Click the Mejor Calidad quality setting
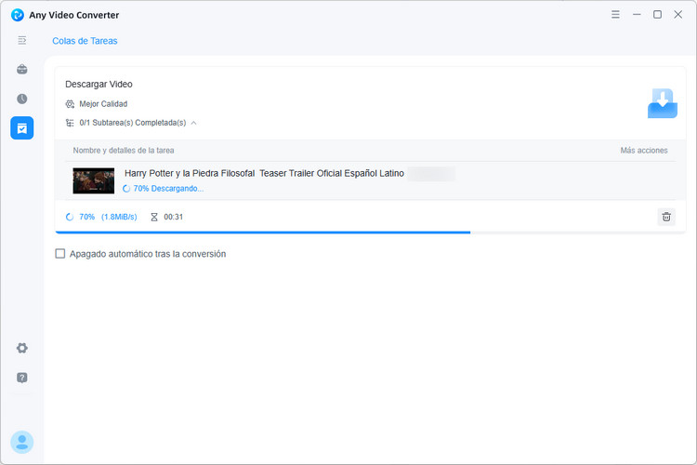697x465 pixels. (x=103, y=104)
